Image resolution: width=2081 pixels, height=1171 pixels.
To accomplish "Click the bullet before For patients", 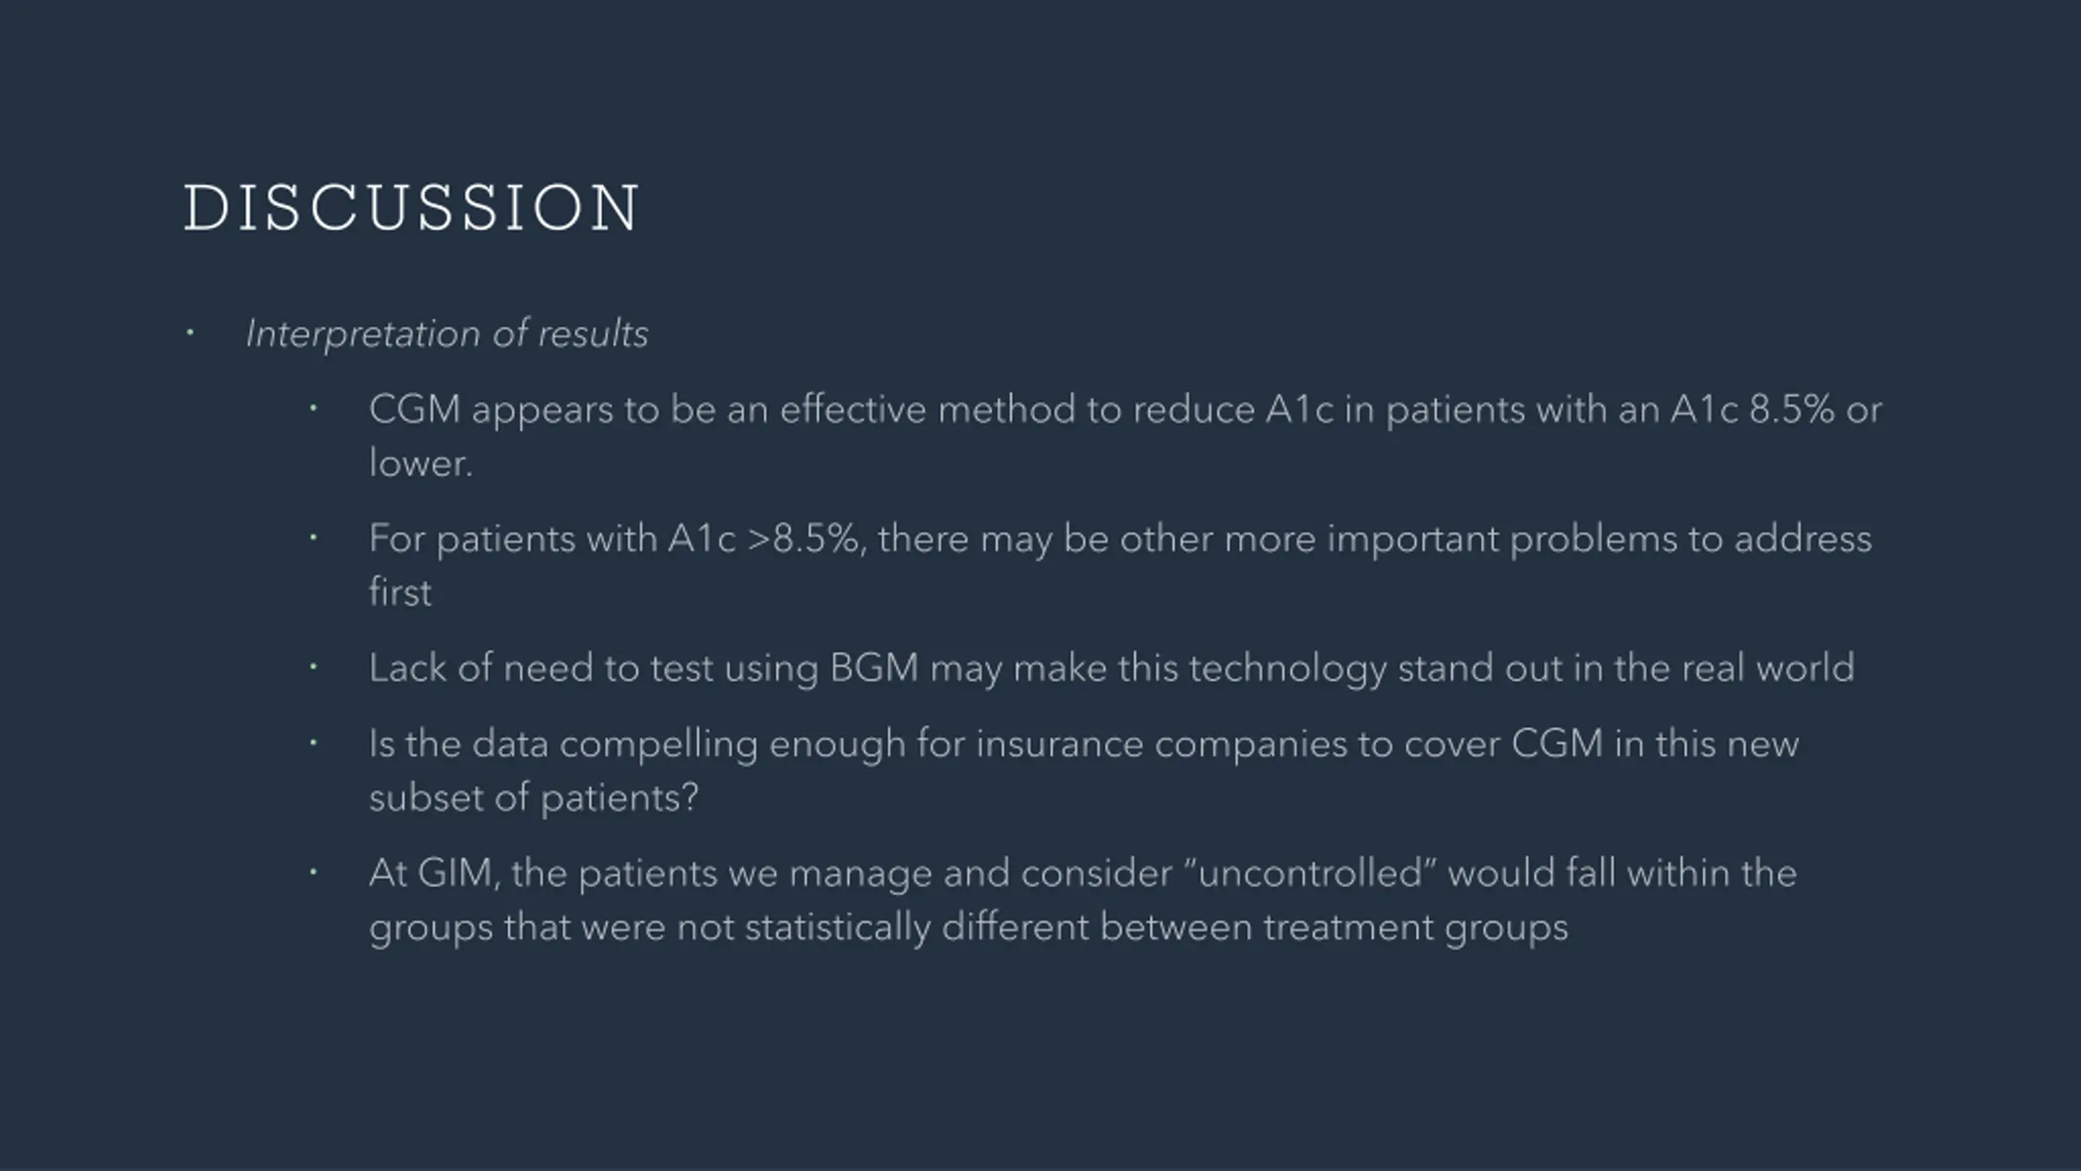I will [313, 538].
